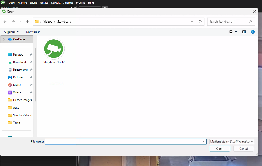Open the Temp folder
The image size is (262, 166).
(x=16, y=123)
